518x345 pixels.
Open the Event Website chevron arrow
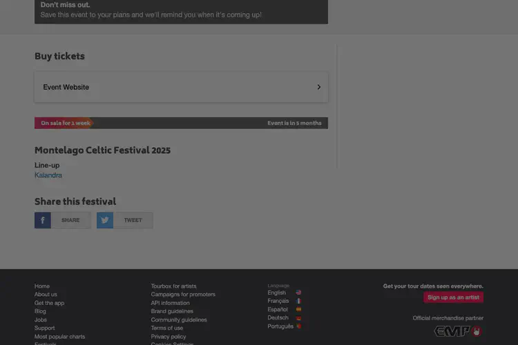click(318, 87)
